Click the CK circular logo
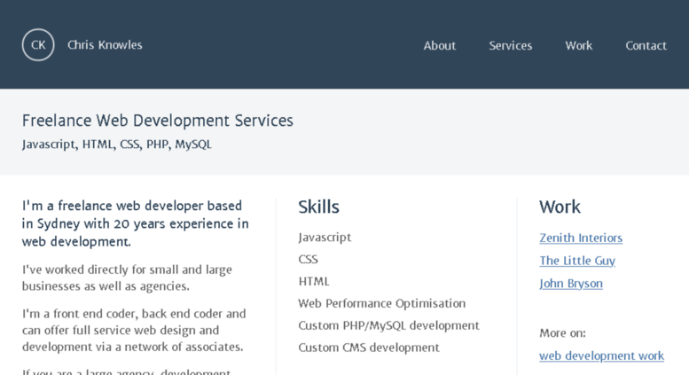 point(38,45)
